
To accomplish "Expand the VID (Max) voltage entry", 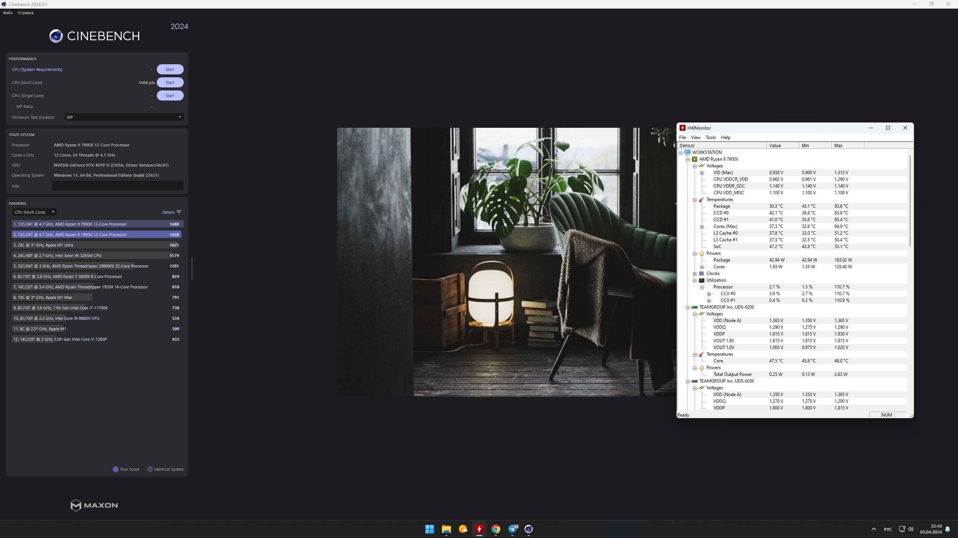I will click(702, 173).
